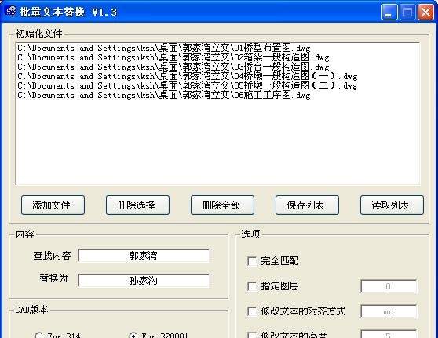Screen dimensions: 438x338
Task: Click the 删除全部 button
Action: 222,205
